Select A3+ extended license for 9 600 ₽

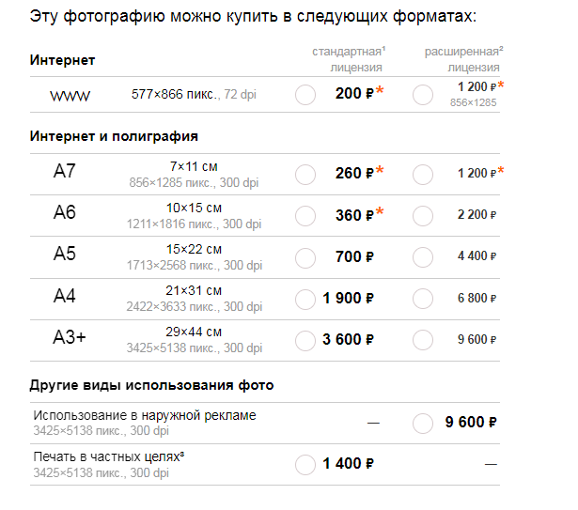click(423, 340)
